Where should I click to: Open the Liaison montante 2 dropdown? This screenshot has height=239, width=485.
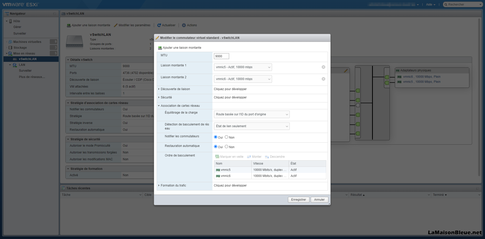coord(243,79)
